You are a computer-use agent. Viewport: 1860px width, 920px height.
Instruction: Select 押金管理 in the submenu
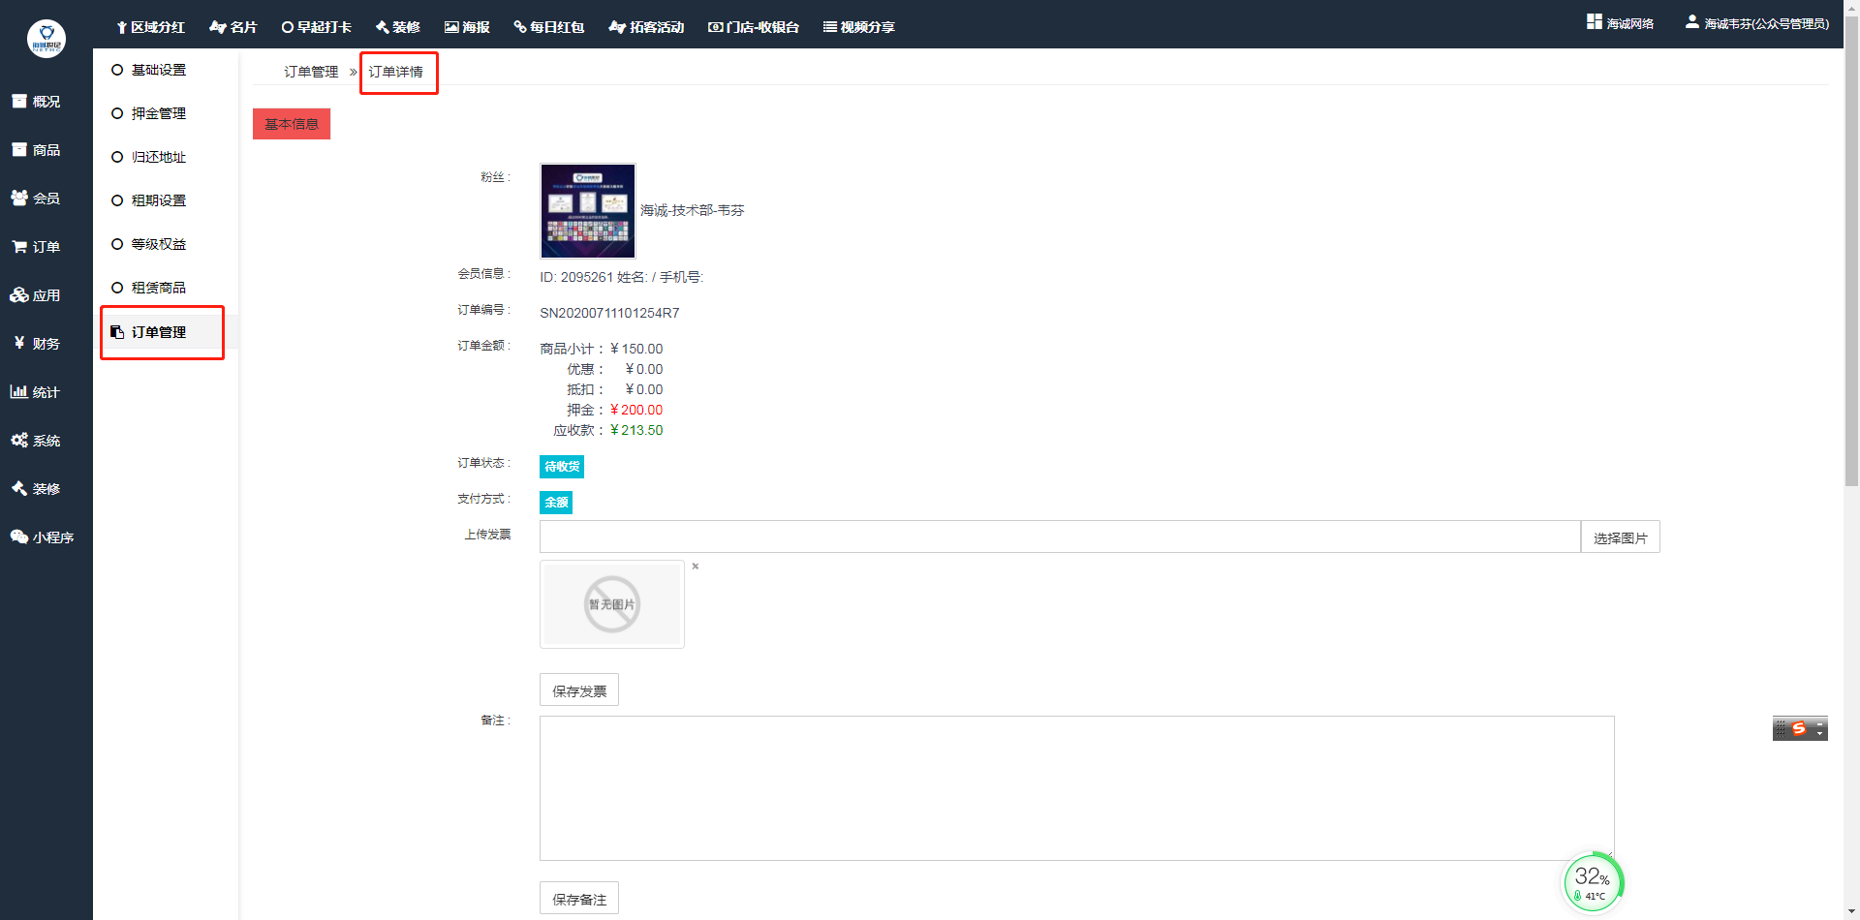[x=159, y=113]
